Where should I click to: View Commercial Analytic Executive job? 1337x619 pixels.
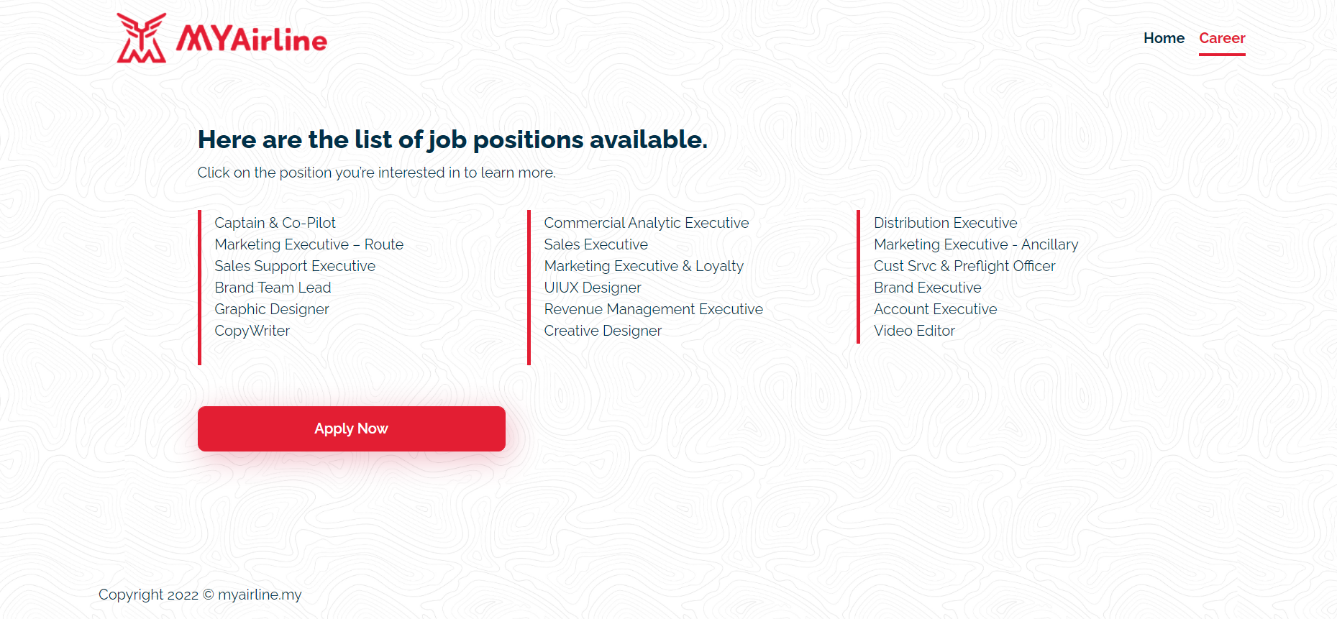[647, 223]
